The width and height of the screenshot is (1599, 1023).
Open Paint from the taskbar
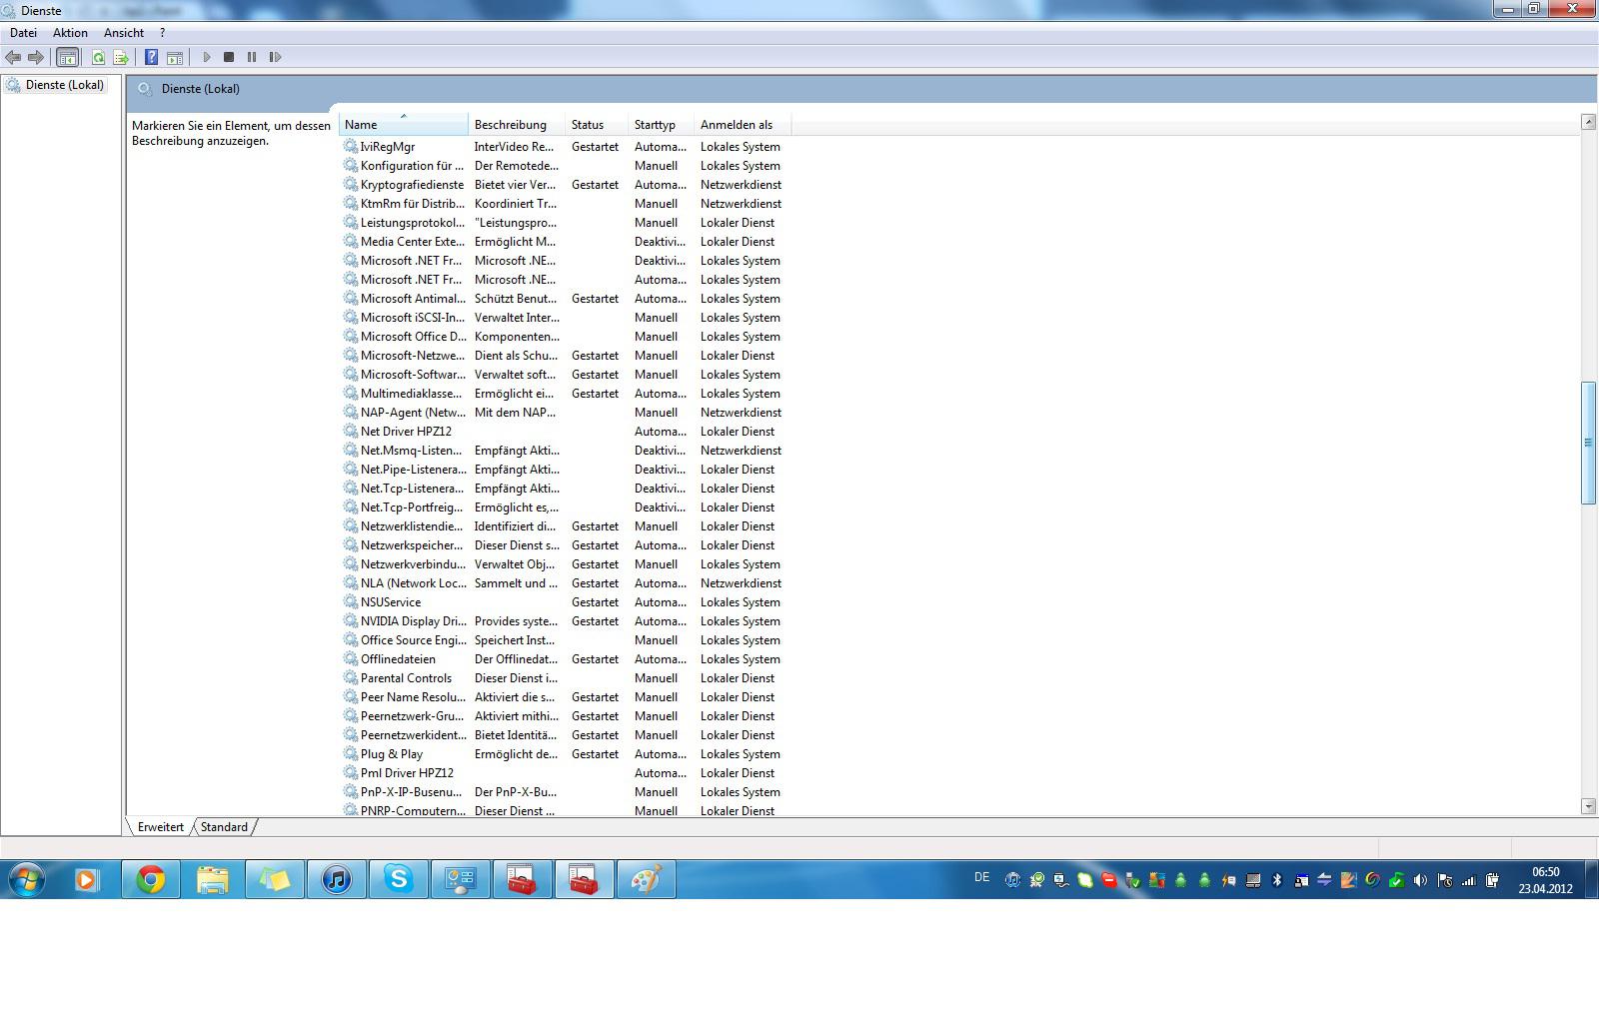click(x=647, y=880)
